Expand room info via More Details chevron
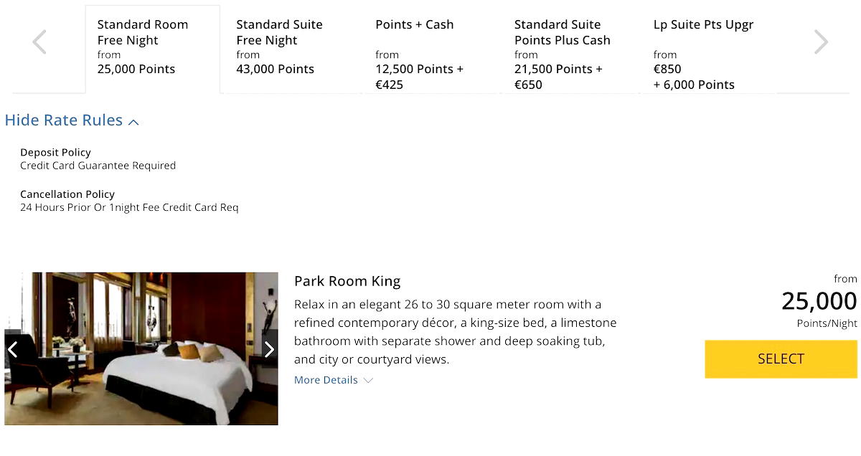 point(368,381)
